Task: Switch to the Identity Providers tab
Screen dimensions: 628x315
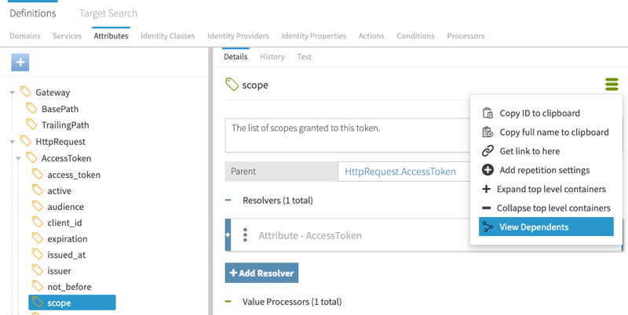Action: 238,36
